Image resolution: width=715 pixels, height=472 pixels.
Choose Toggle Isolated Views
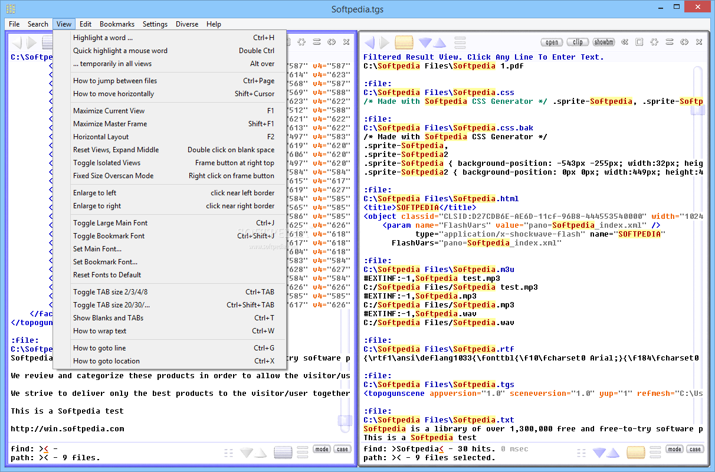(x=170, y=163)
